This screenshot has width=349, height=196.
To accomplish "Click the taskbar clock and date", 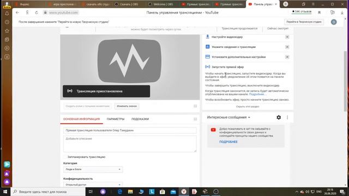I will pos(330,192).
